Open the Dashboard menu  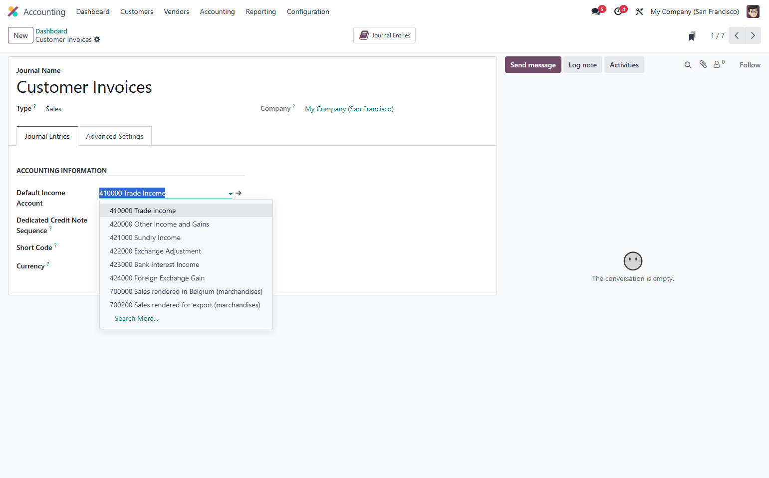93,11
